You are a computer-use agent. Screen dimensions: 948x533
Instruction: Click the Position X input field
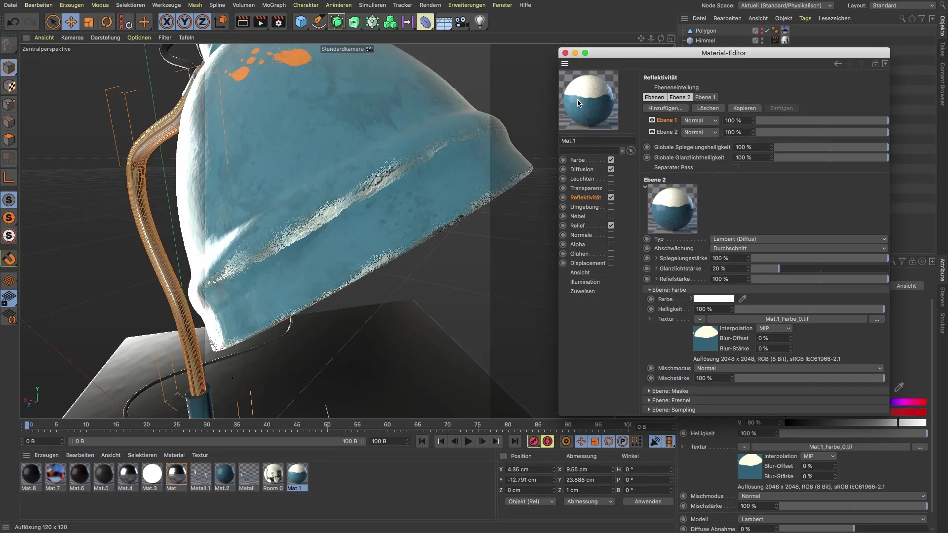pyautogui.click(x=529, y=469)
